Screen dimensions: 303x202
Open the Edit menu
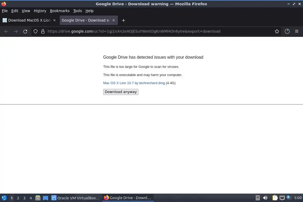pyautogui.click(x=15, y=11)
